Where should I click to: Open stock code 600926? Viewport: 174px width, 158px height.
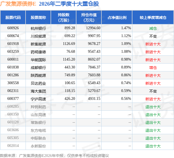click(13, 28)
